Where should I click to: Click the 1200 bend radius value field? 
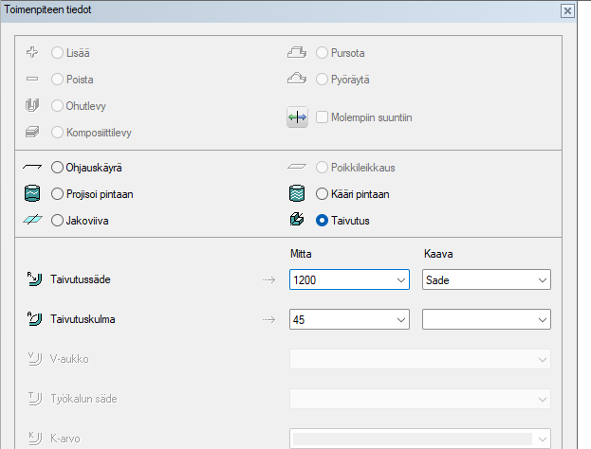[x=339, y=280]
